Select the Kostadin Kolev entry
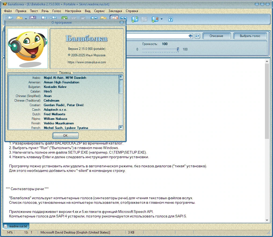This screenshot has height=237, width=273. click(55, 87)
